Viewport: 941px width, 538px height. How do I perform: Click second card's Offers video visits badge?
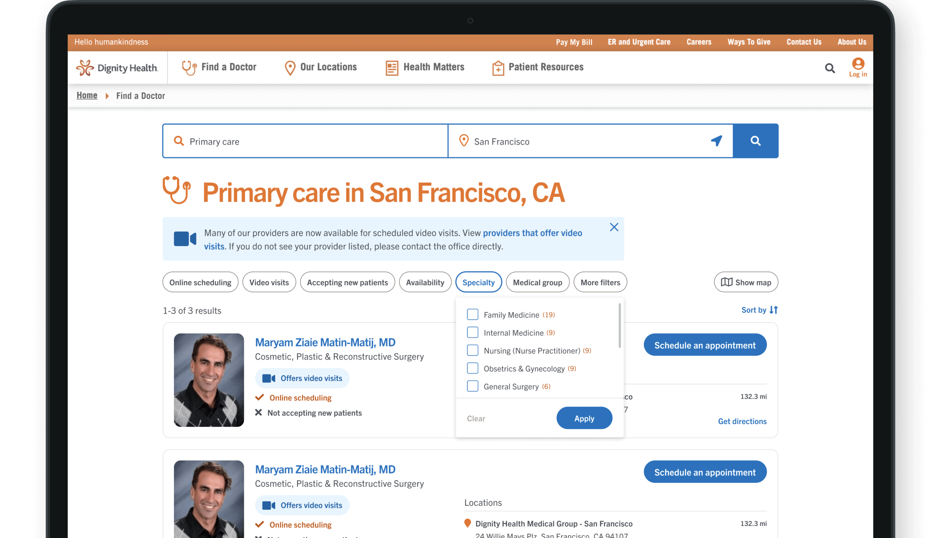(x=302, y=505)
